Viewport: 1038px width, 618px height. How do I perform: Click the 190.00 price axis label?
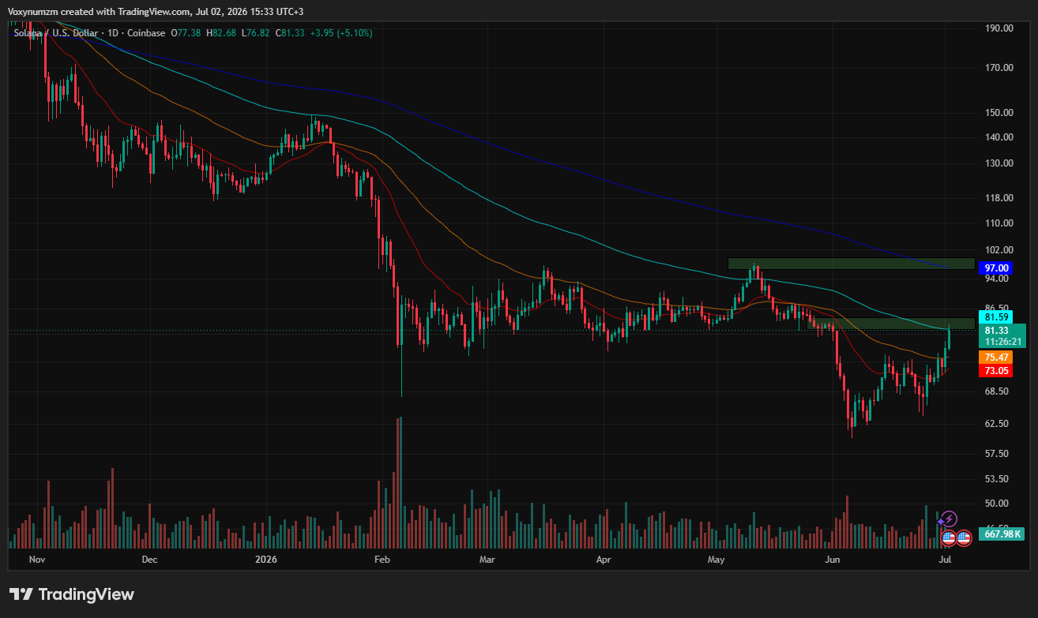click(999, 28)
